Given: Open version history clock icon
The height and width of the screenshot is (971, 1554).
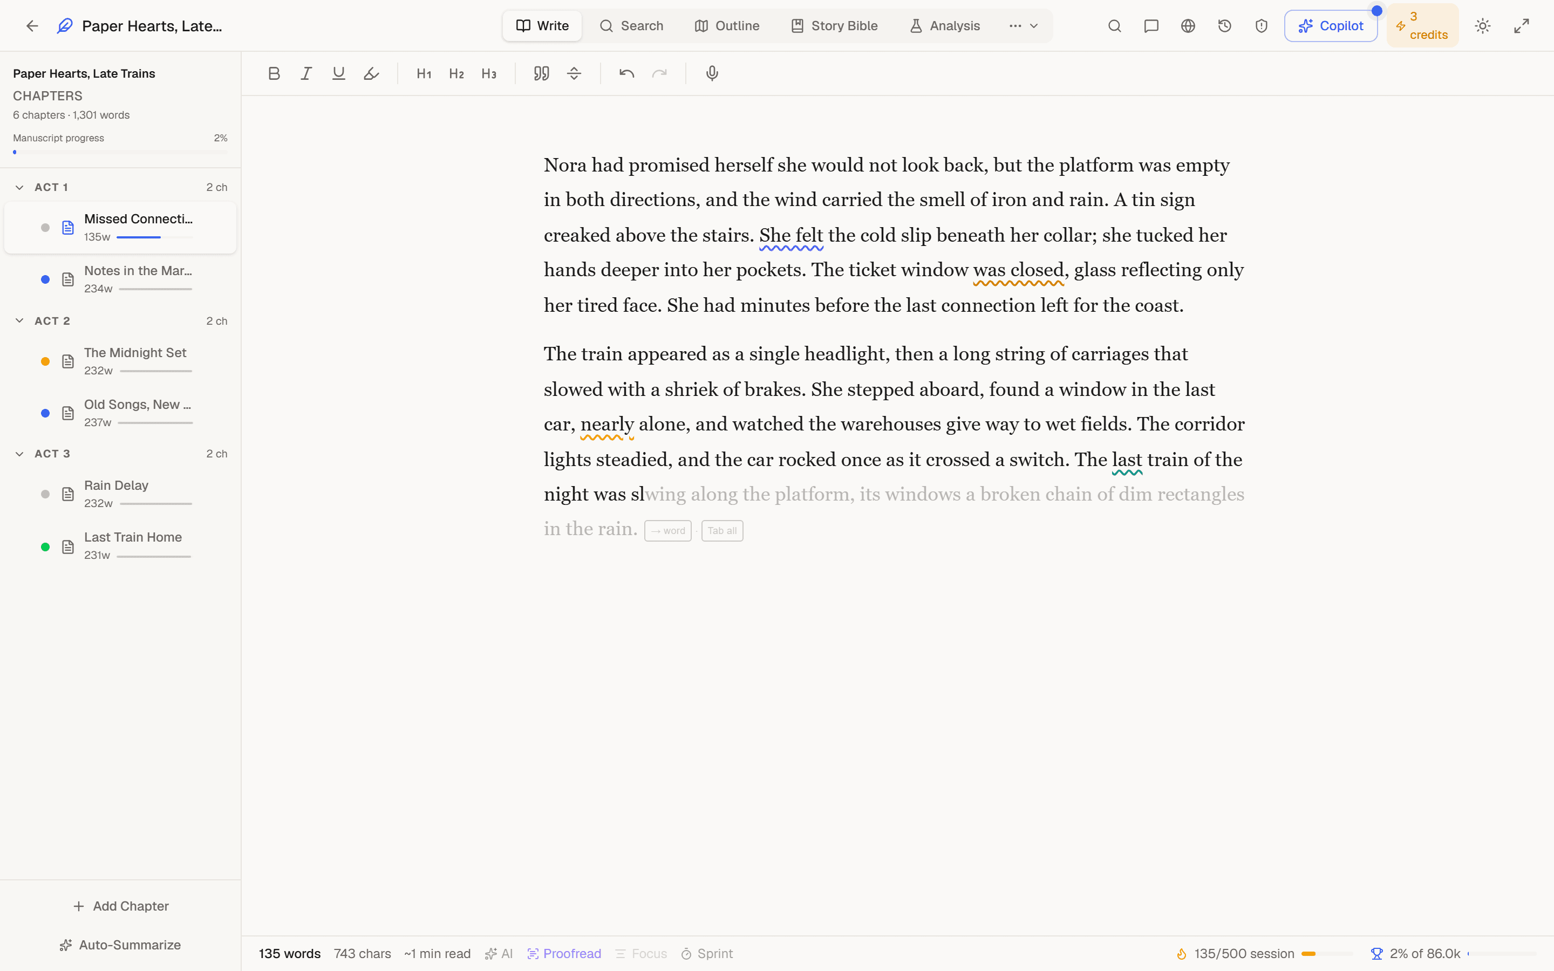Looking at the screenshot, I should 1224,26.
